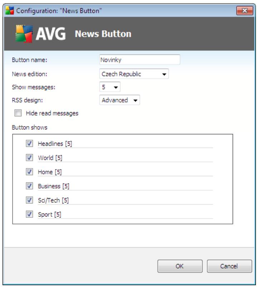
Task: Uncheck the Home [5] checkbox
Action: [29, 172]
